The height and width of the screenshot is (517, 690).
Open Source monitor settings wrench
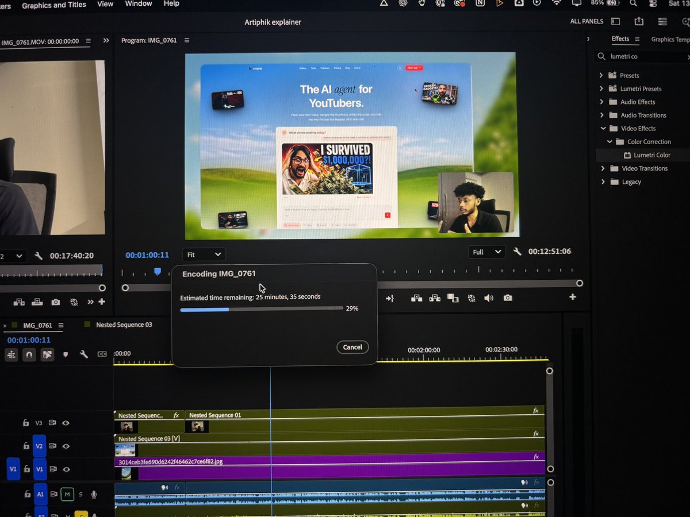tap(39, 256)
